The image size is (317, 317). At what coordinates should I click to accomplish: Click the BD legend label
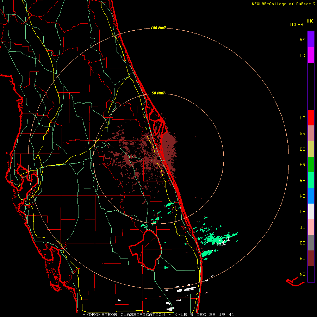302,149
